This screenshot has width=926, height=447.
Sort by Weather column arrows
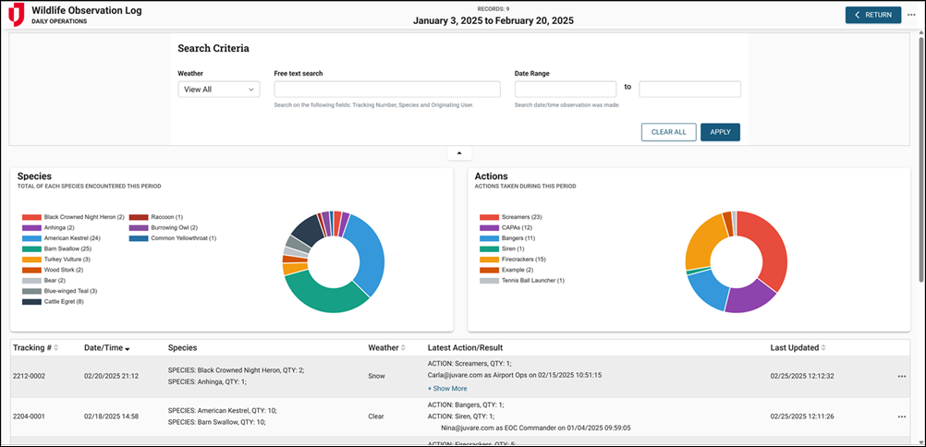tap(404, 348)
